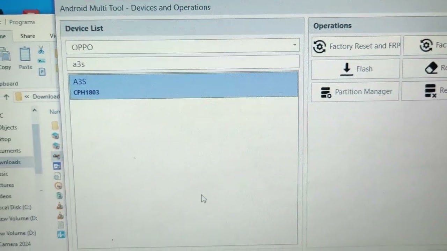Navigate up with the up arrow

pyautogui.click(x=6, y=97)
